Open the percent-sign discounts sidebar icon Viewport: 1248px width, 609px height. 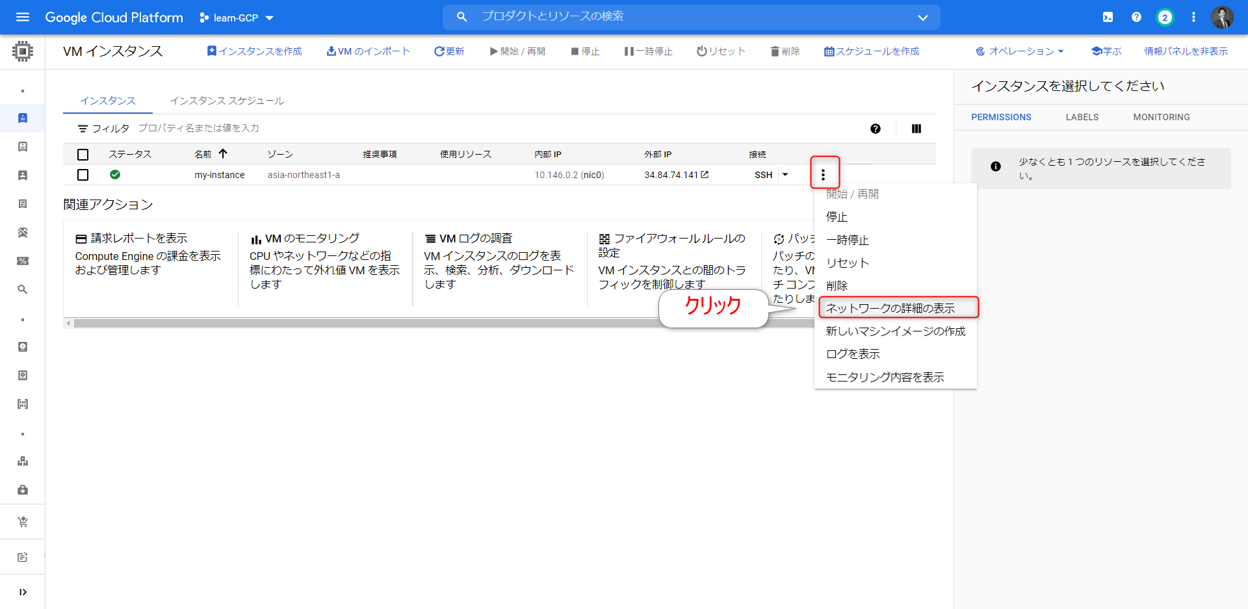[x=23, y=261]
